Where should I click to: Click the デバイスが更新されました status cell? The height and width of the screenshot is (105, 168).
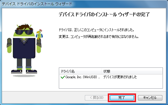coord(120,77)
